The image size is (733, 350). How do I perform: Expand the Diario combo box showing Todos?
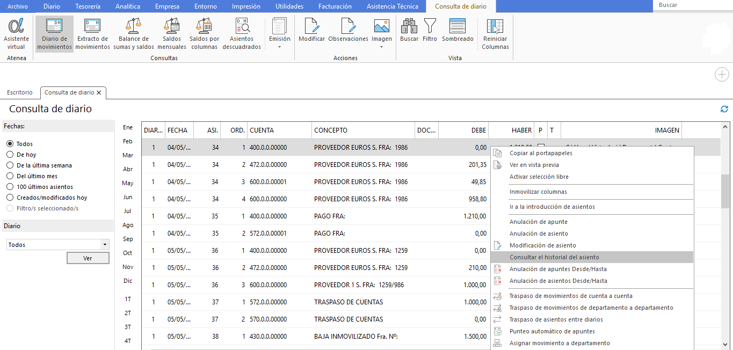(104, 245)
